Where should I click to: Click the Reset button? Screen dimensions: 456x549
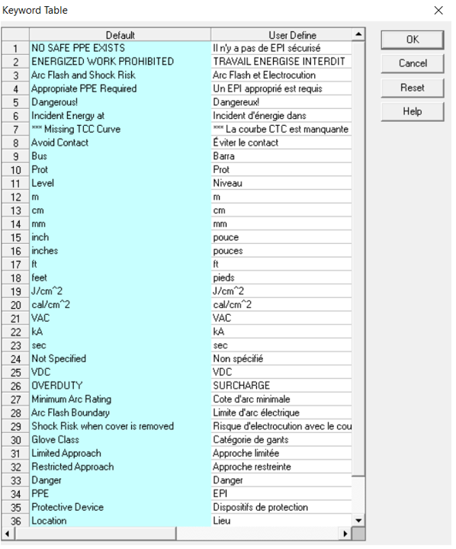click(413, 88)
